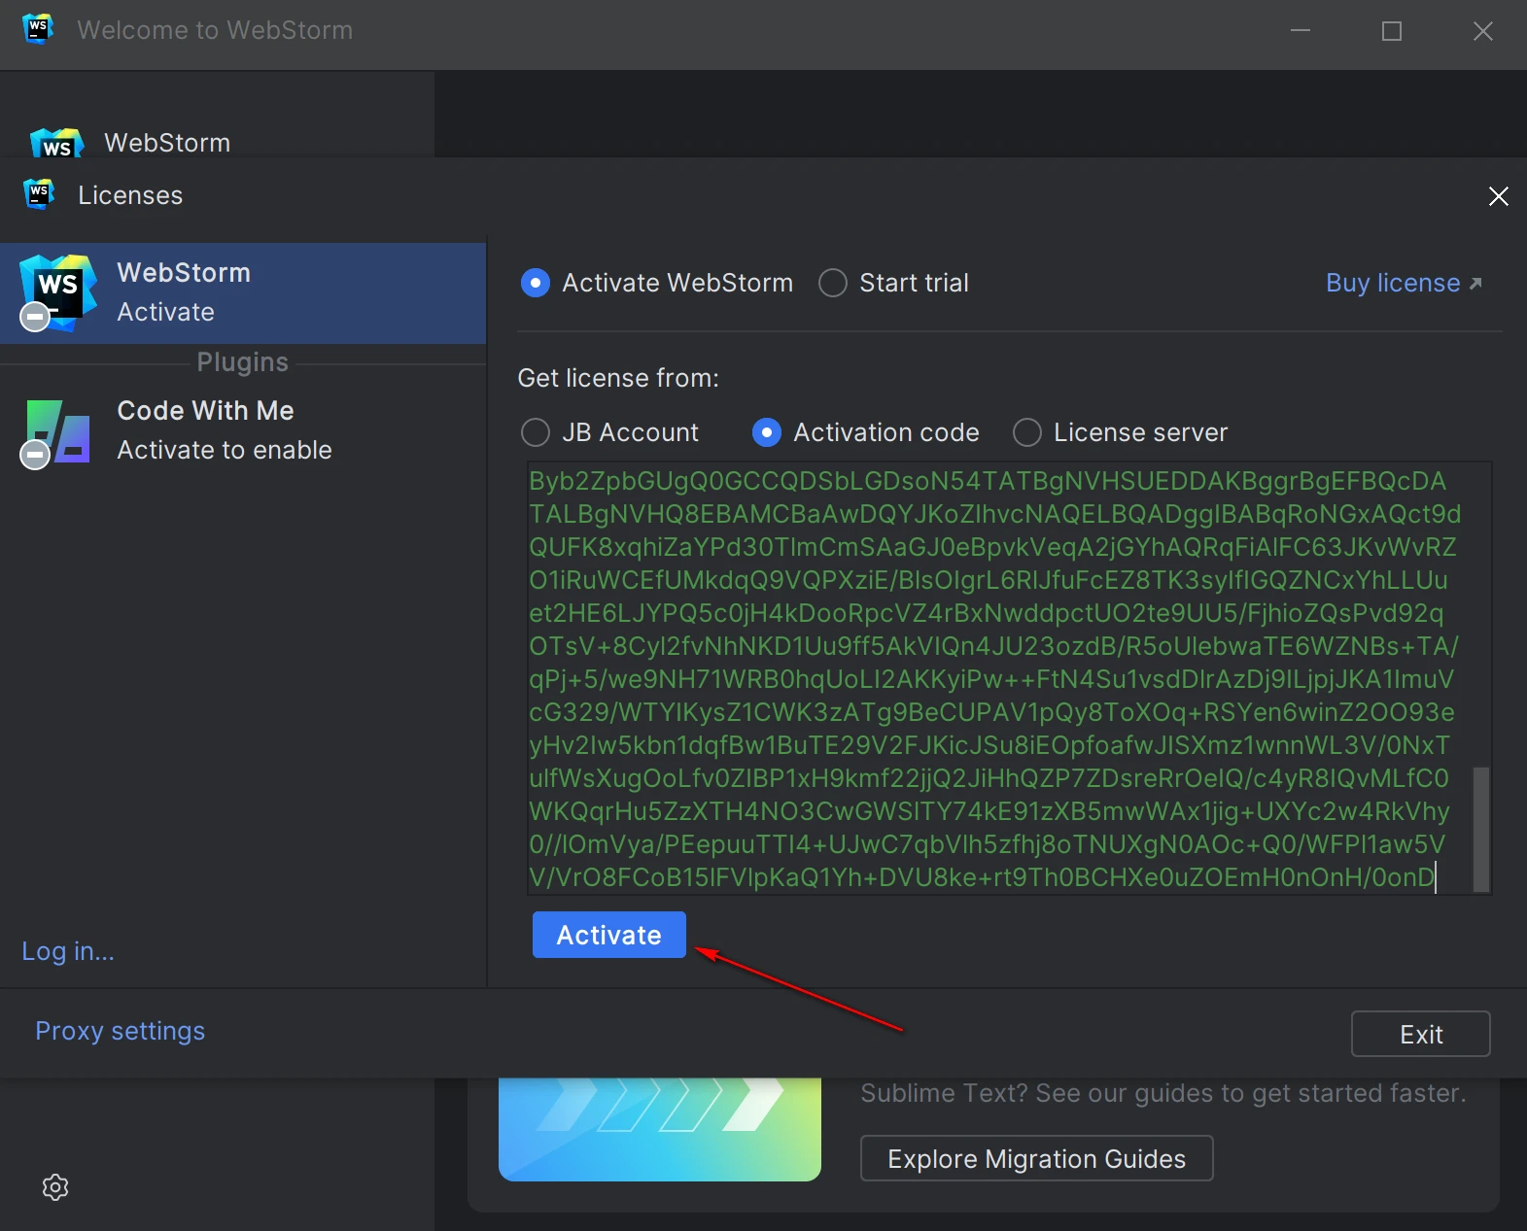Select JB Account as license source
Screen dimensions: 1527x1231
(x=536, y=432)
